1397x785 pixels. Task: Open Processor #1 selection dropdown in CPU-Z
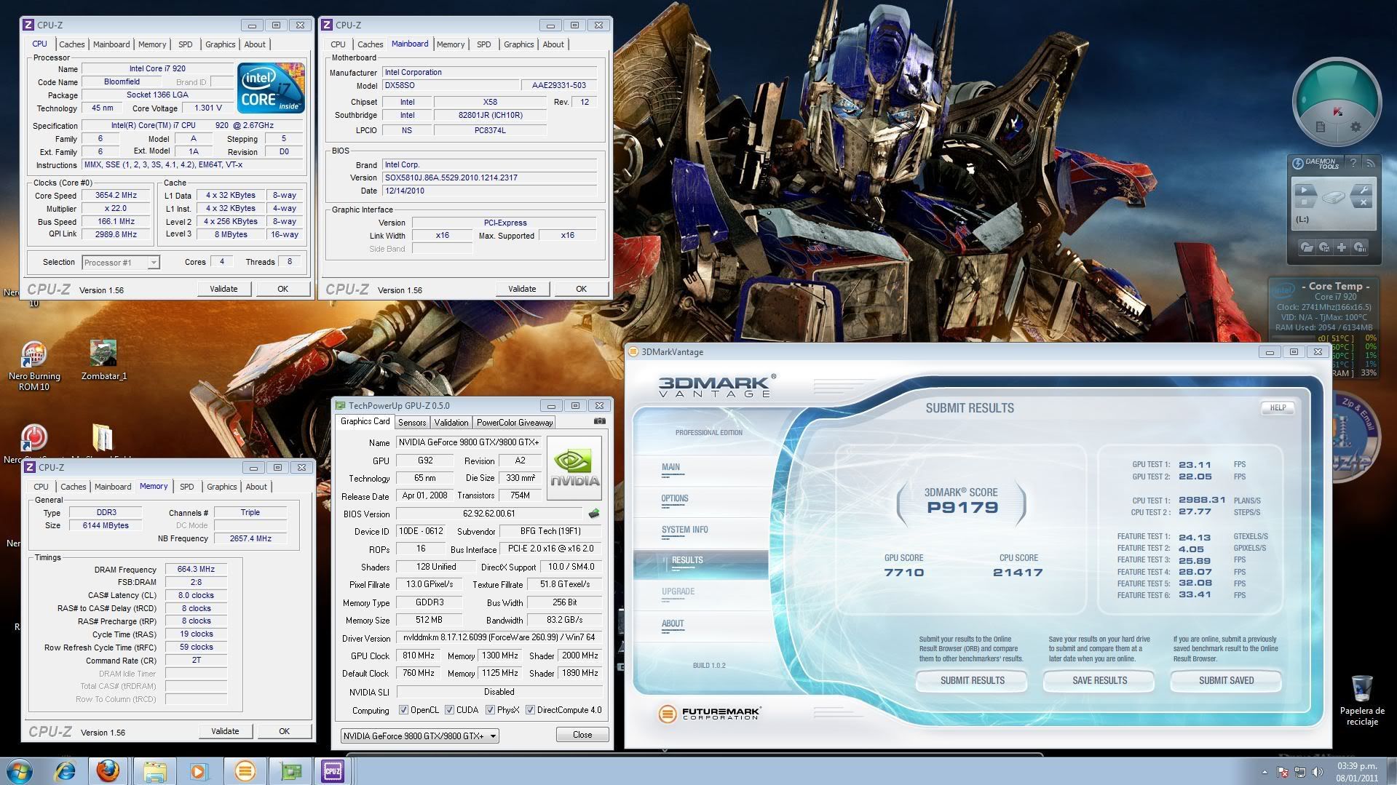121,263
